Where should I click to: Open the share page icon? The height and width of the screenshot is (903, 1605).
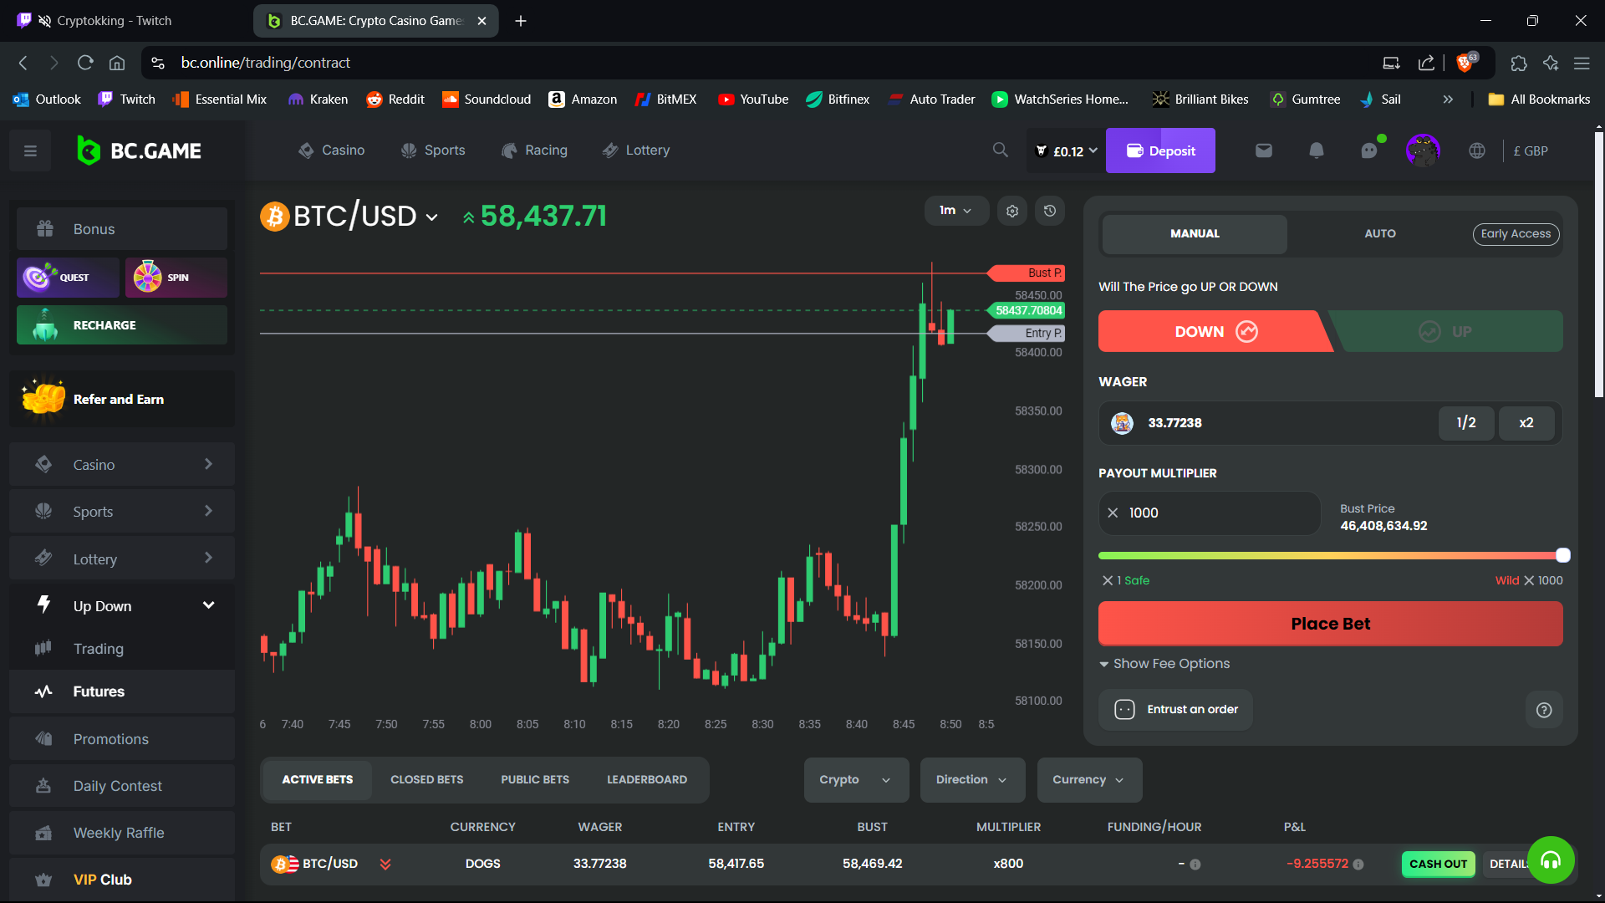point(1426,63)
